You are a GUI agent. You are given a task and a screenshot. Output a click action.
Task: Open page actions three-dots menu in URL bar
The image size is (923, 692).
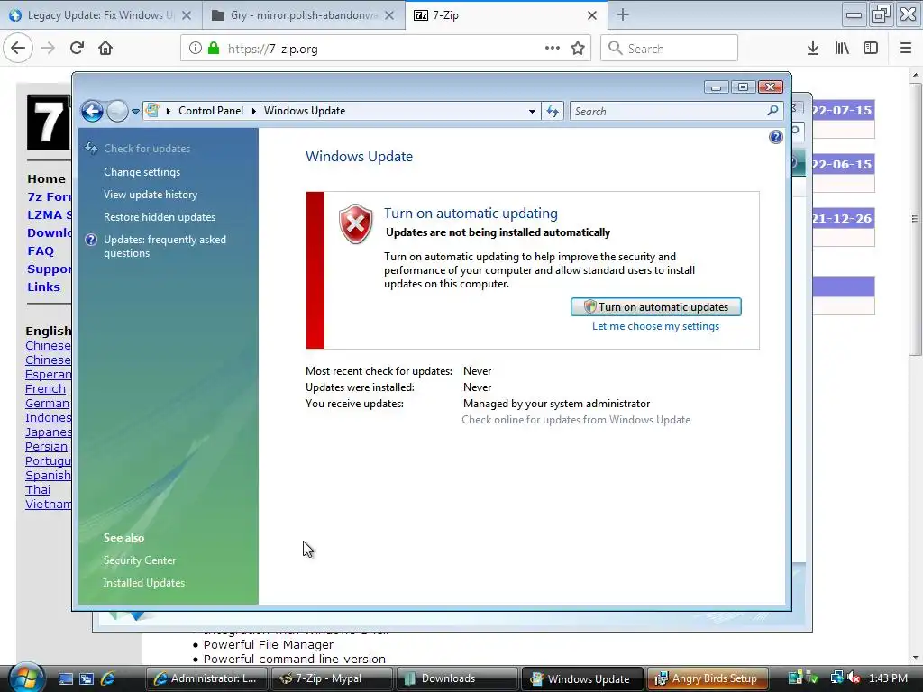[x=553, y=48]
